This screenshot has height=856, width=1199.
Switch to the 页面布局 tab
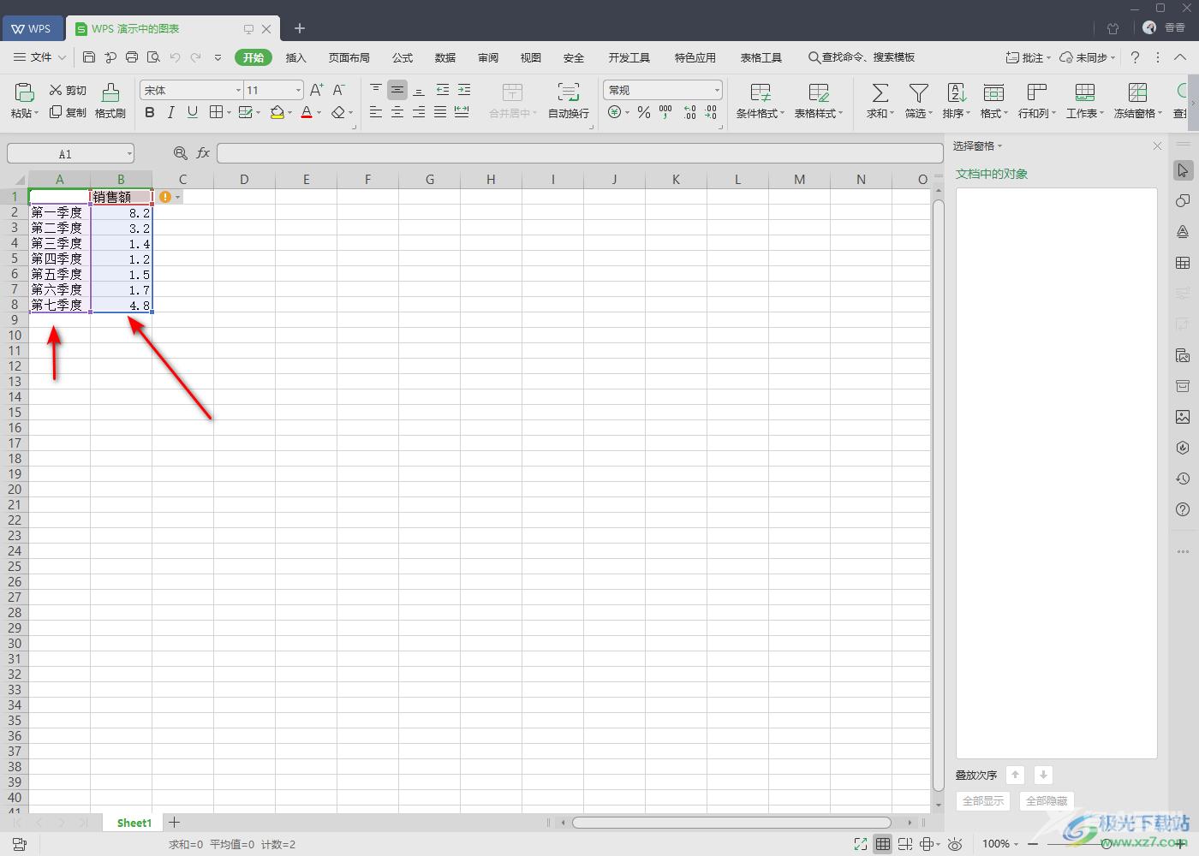coord(349,57)
